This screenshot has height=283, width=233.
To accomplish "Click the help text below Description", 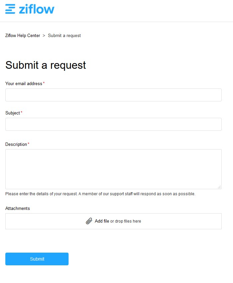I will coord(100,194).
